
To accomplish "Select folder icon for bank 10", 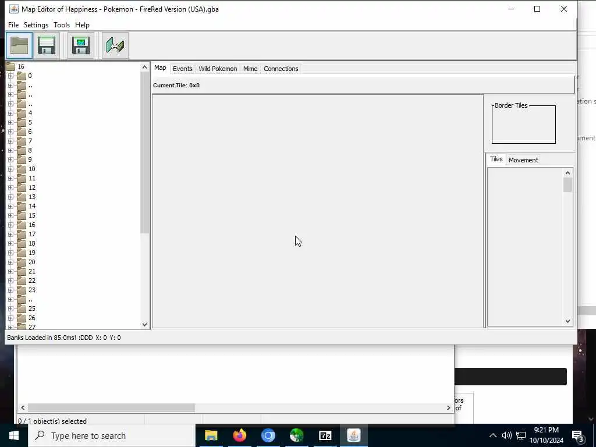I will (22, 169).
